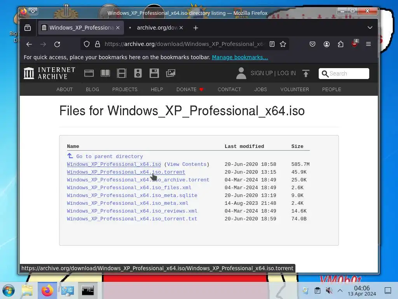Click the Internet Archive upload arrow
Image resolution: width=398 pixels, height=299 pixels.
306,73
